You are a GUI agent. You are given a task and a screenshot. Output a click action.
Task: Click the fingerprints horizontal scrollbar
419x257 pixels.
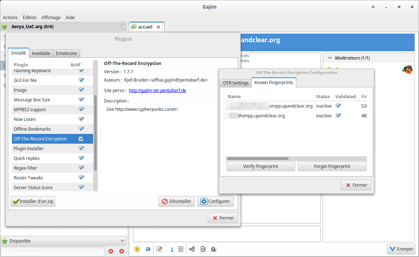[296, 158]
